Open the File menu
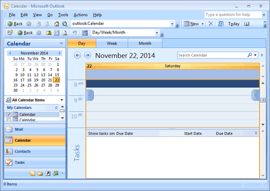This screenshot has width=270, height=191. 12,15
